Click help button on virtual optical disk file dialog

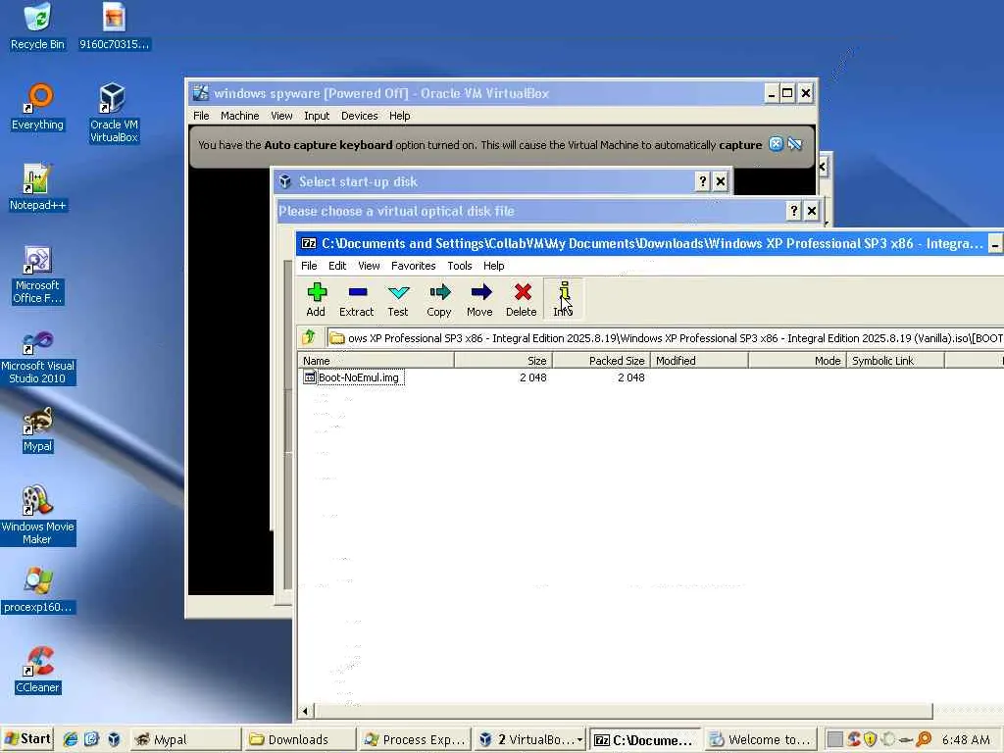tap(793, 211)
